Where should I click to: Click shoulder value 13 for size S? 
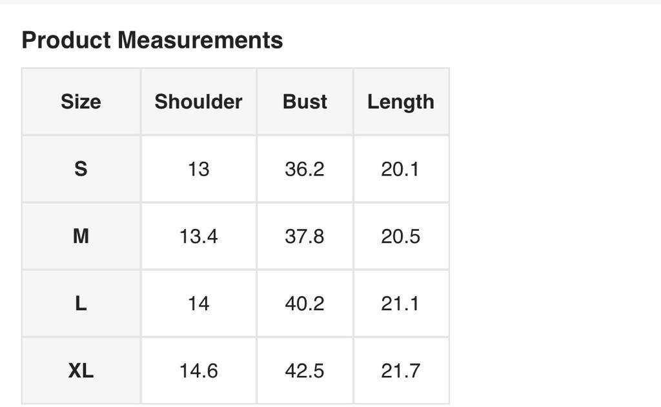coord(198,169)
